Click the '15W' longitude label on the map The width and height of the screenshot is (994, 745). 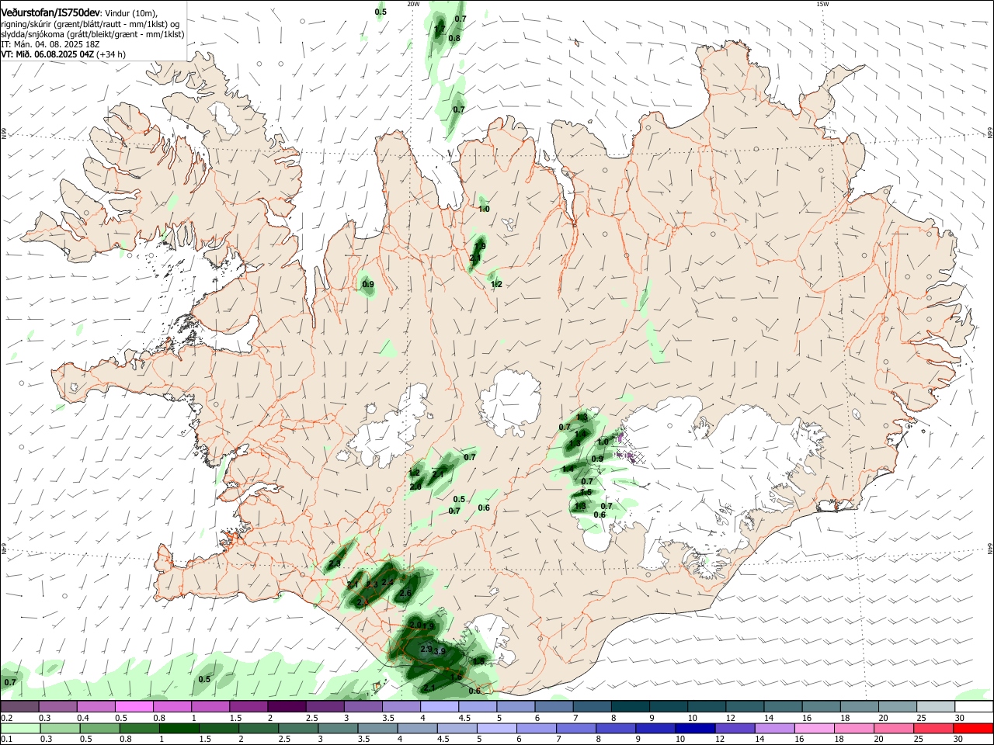822,4
